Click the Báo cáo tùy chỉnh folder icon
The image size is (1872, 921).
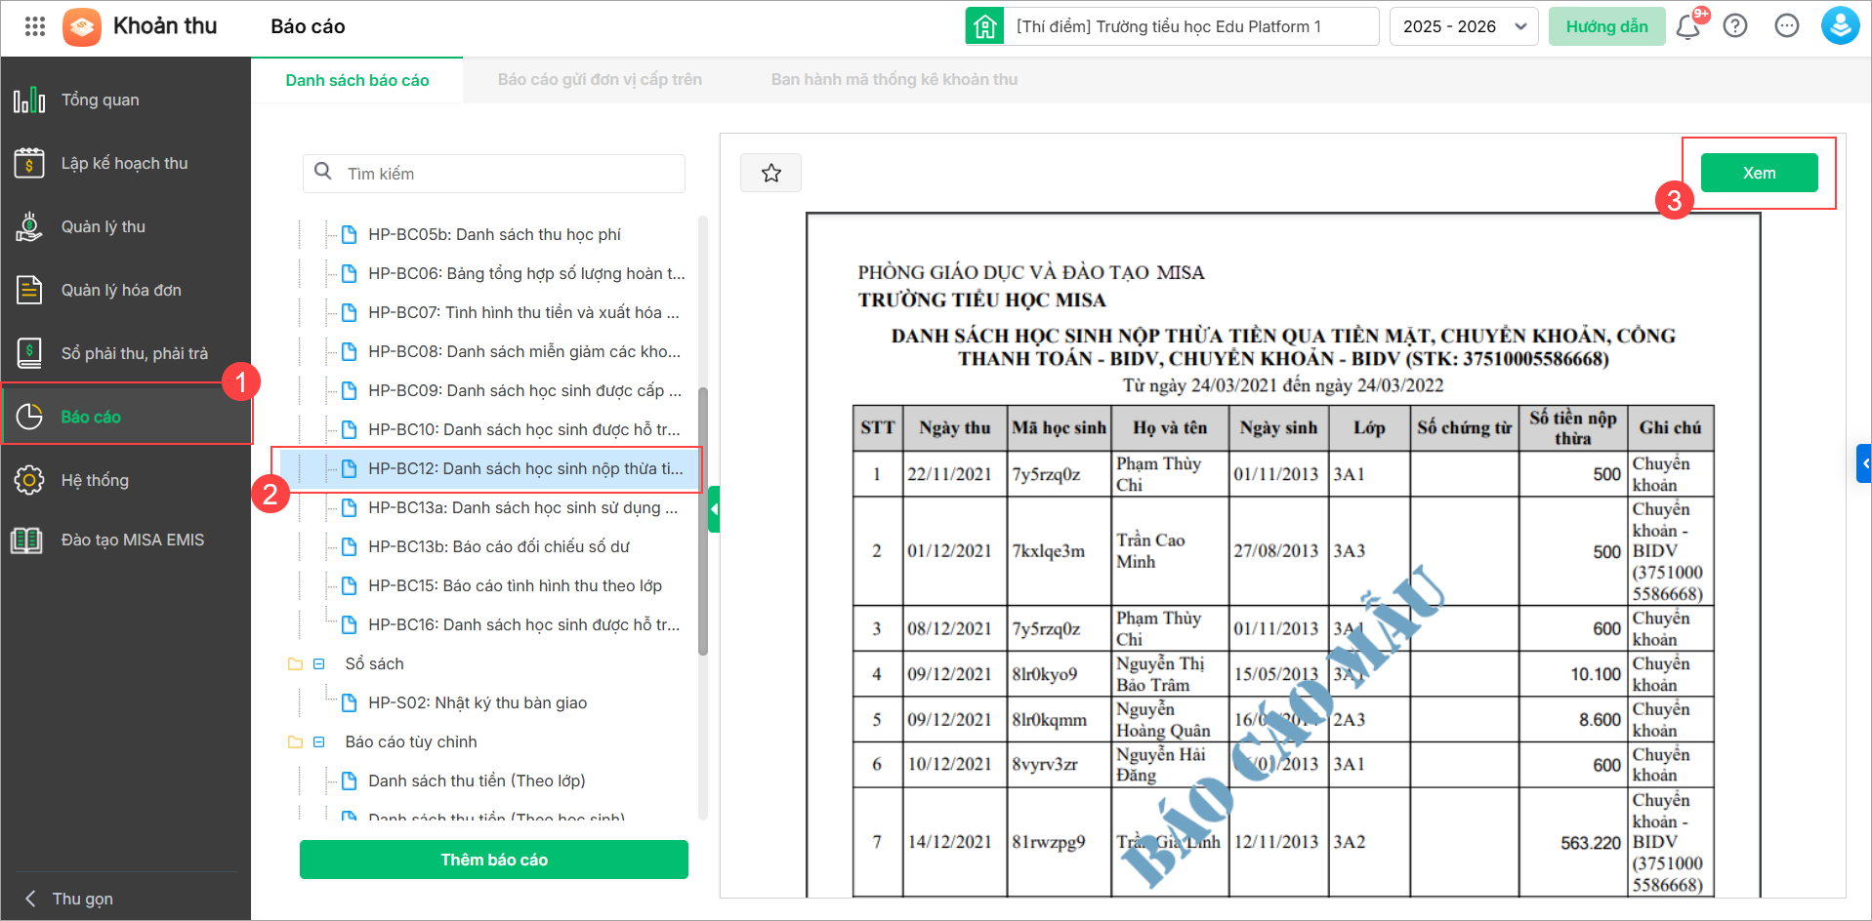(295, 741)
